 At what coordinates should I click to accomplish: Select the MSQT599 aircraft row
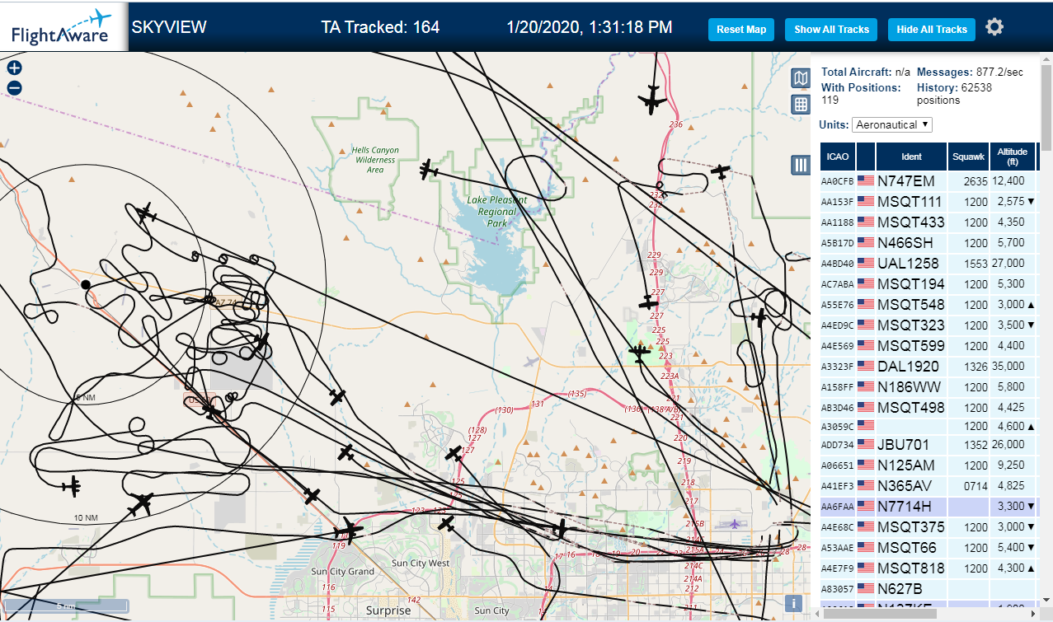pos(930,345)
